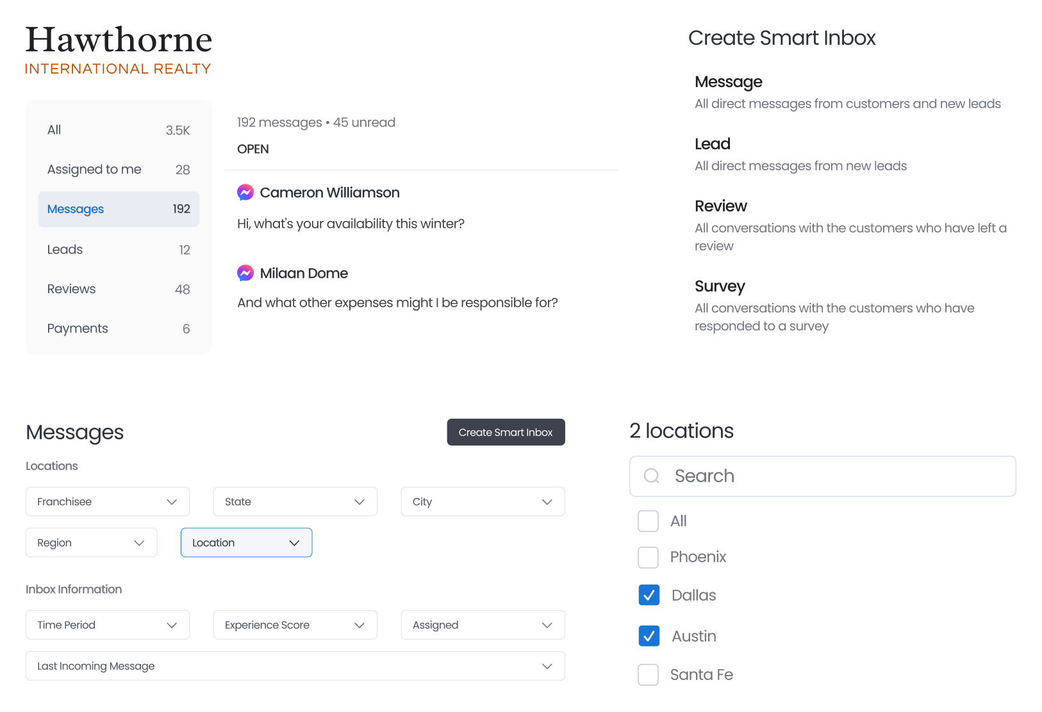
Task: Click Messenger icon beside Milaan Dome
Action: point(245,273)
